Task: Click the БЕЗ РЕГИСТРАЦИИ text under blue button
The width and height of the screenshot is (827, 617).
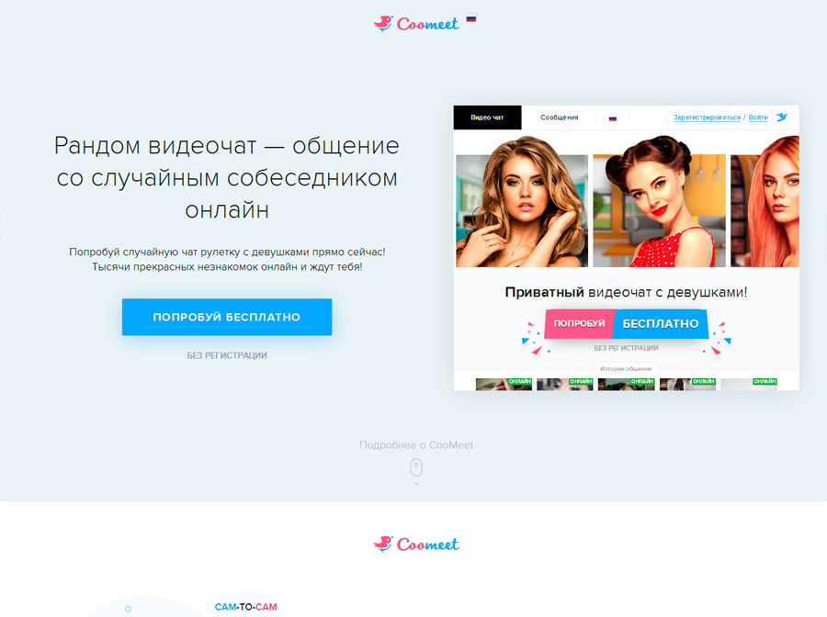Action: click(x=227, y=355)
